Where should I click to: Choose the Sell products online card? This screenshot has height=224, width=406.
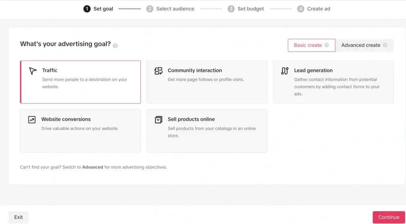(x=207, y=131)
